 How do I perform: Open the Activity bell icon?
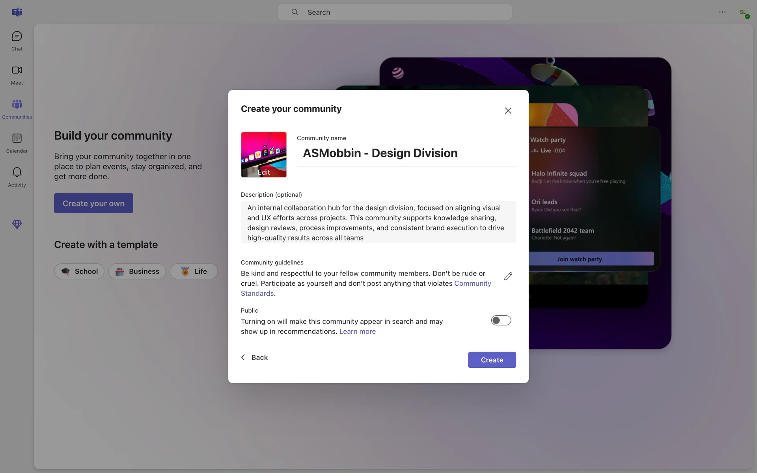click(17, 173)
